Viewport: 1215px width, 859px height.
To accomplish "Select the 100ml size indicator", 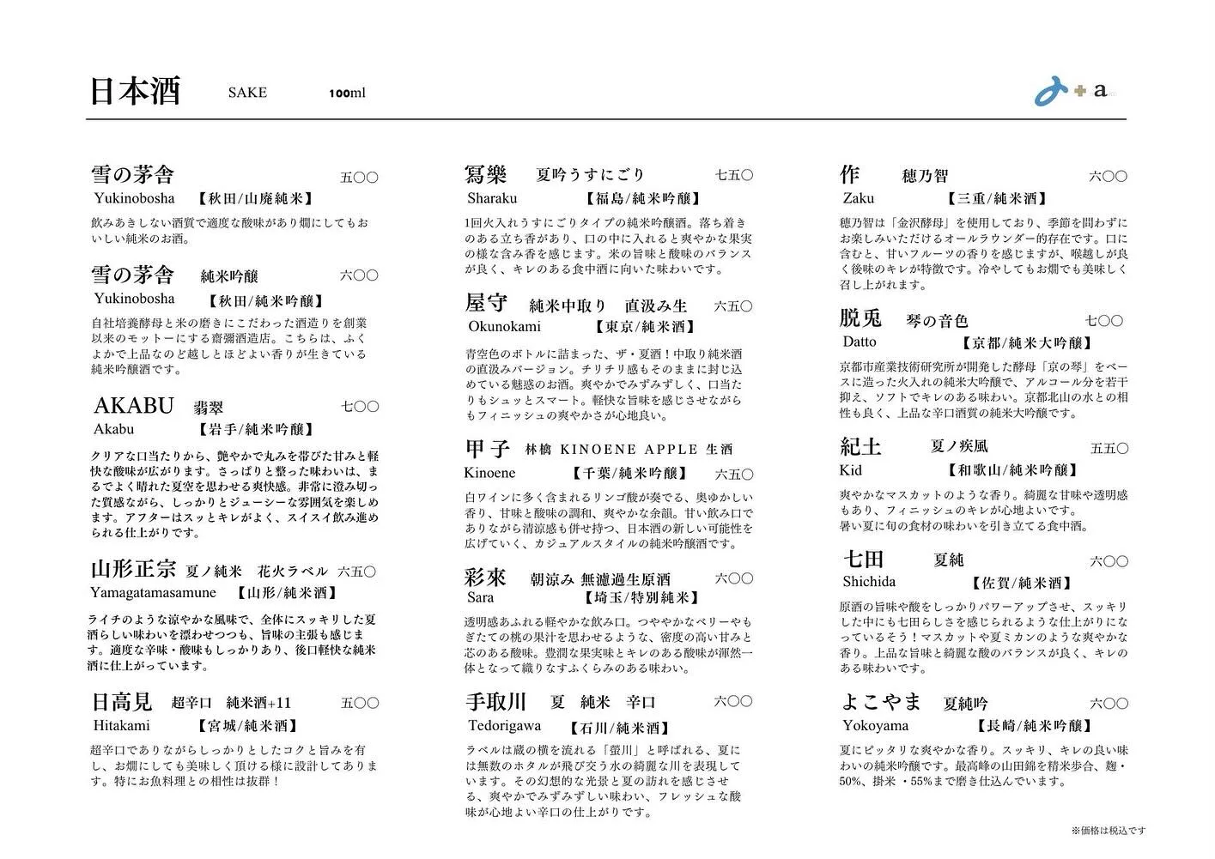I will [349, 93].
